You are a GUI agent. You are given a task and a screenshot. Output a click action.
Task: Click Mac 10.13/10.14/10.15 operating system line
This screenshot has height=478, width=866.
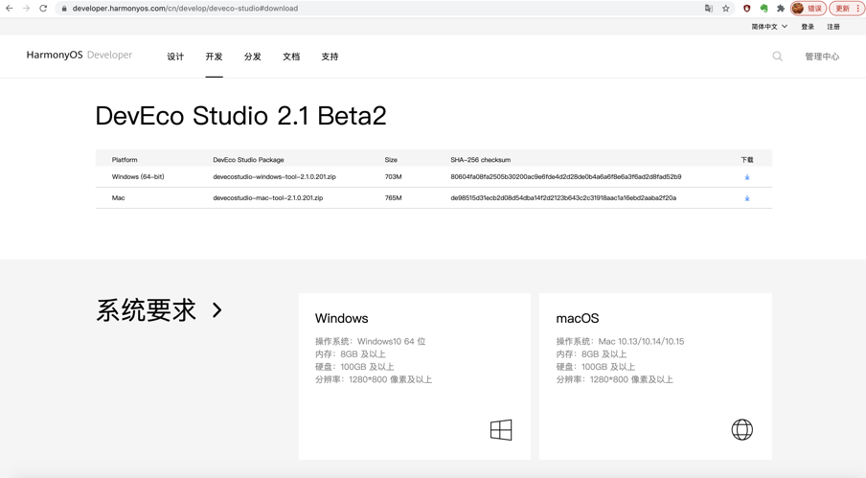tap(620, 341)
